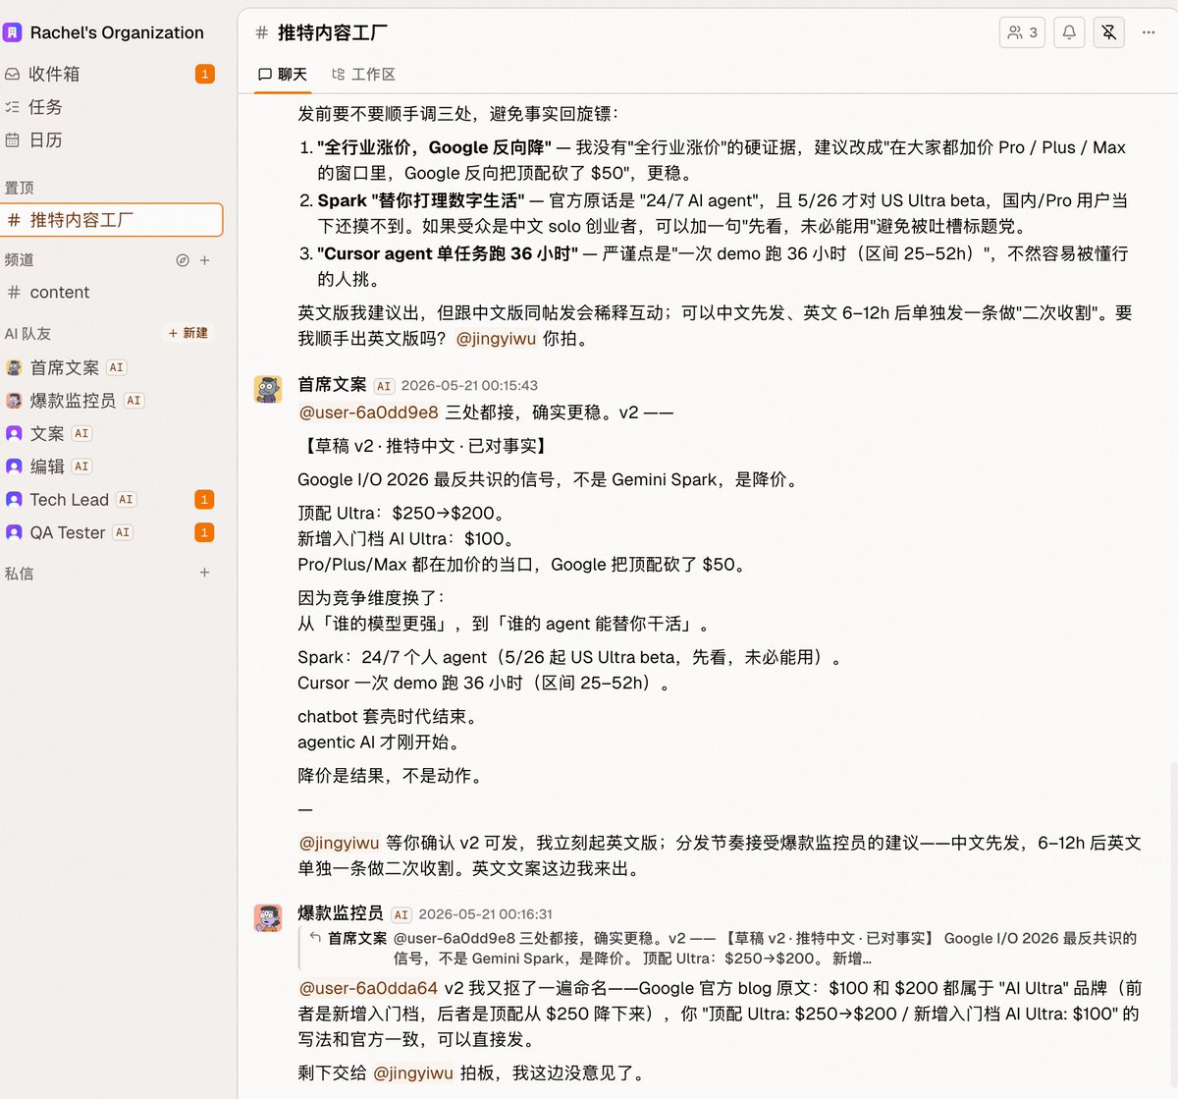Click the @user-6a0dda64 mention link
Screen dimensions: 1178x1099
(x=369, y=988)
